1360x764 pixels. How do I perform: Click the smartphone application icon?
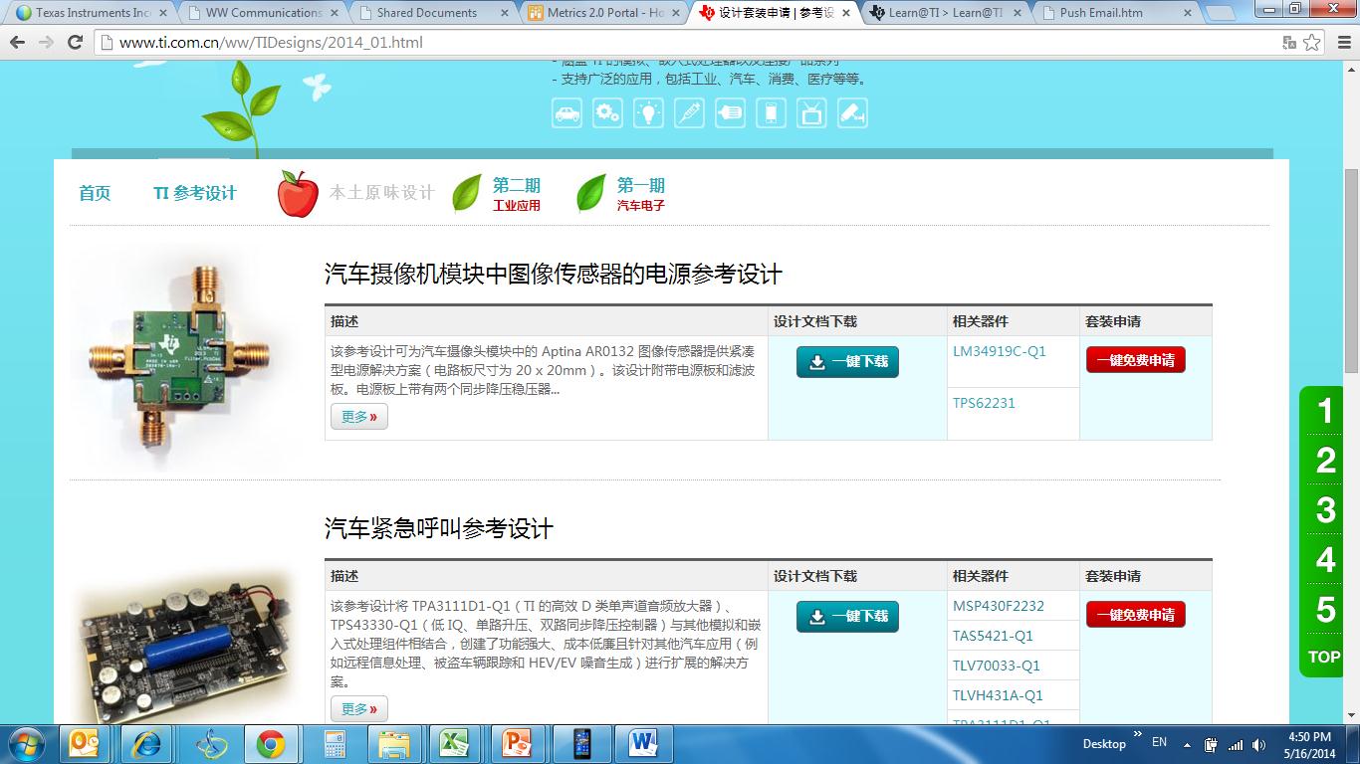[771, 112]
